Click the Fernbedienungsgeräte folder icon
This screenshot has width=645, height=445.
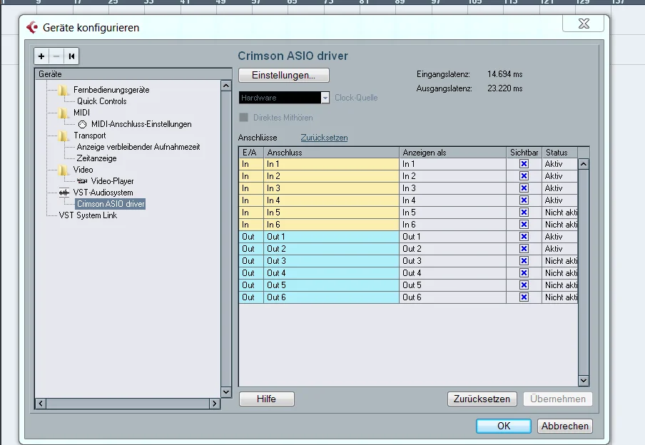tap(64, 90)
